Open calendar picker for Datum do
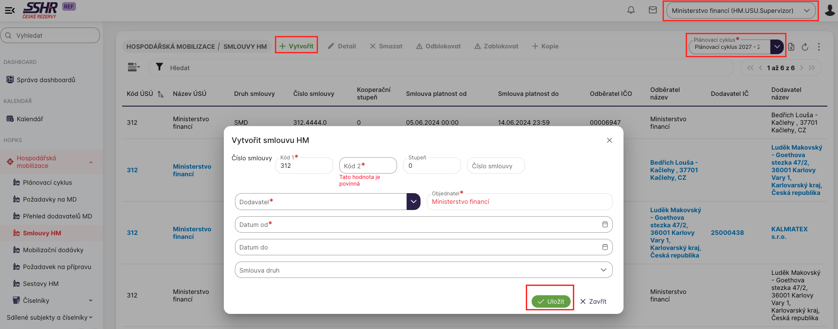This screenshot has width=838, height=329. (x=604, y=247)
